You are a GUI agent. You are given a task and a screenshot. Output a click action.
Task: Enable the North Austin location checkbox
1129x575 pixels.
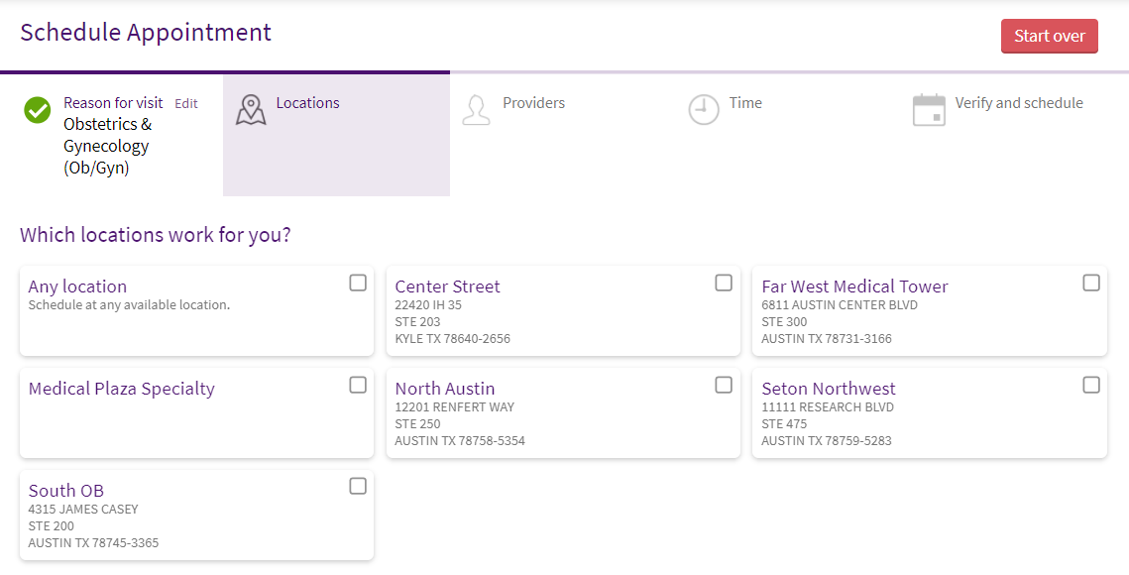[724, 386]
